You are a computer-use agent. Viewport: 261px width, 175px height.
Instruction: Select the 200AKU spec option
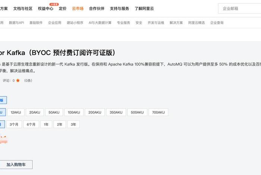(x=95, y=112)
